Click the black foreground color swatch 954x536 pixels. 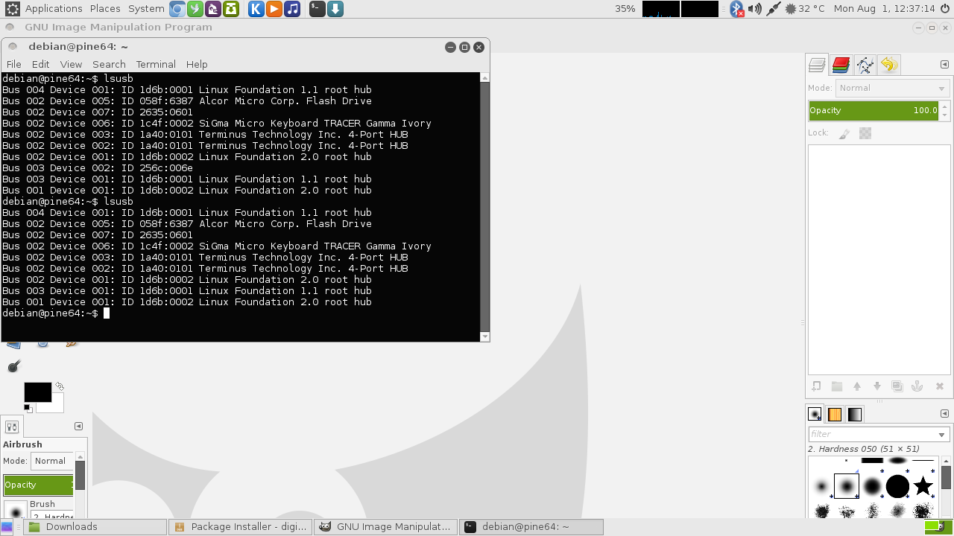(x=37, y=392)
